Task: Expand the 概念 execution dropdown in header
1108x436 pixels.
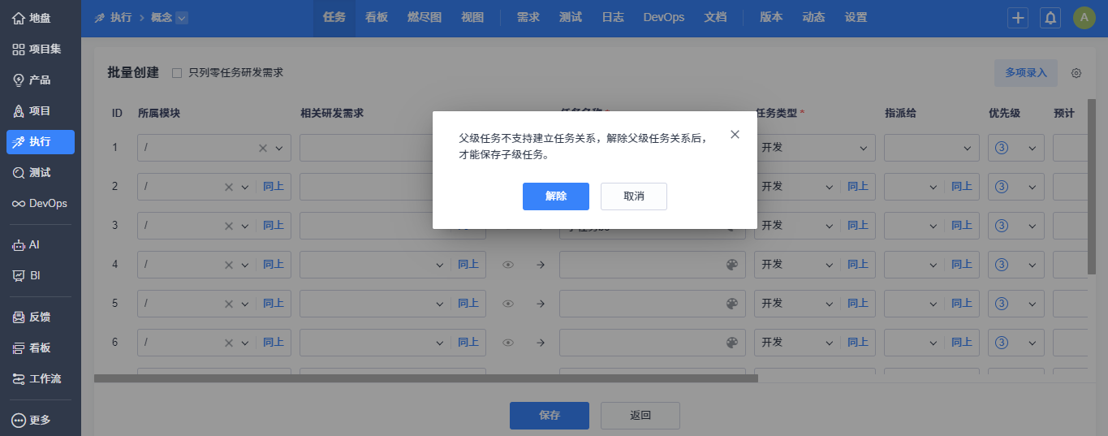Action: click(x=182, y=17)
